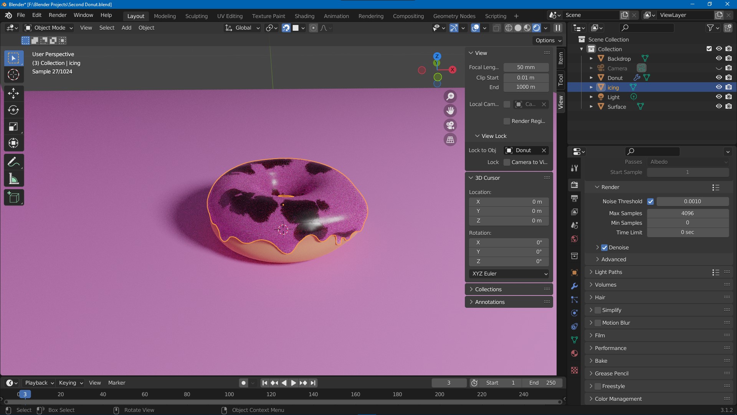The height and width of the screenshot is (415, 737).
Task: Select the Rotate tool
Action: pyautogui.click(x=13, y=110)
